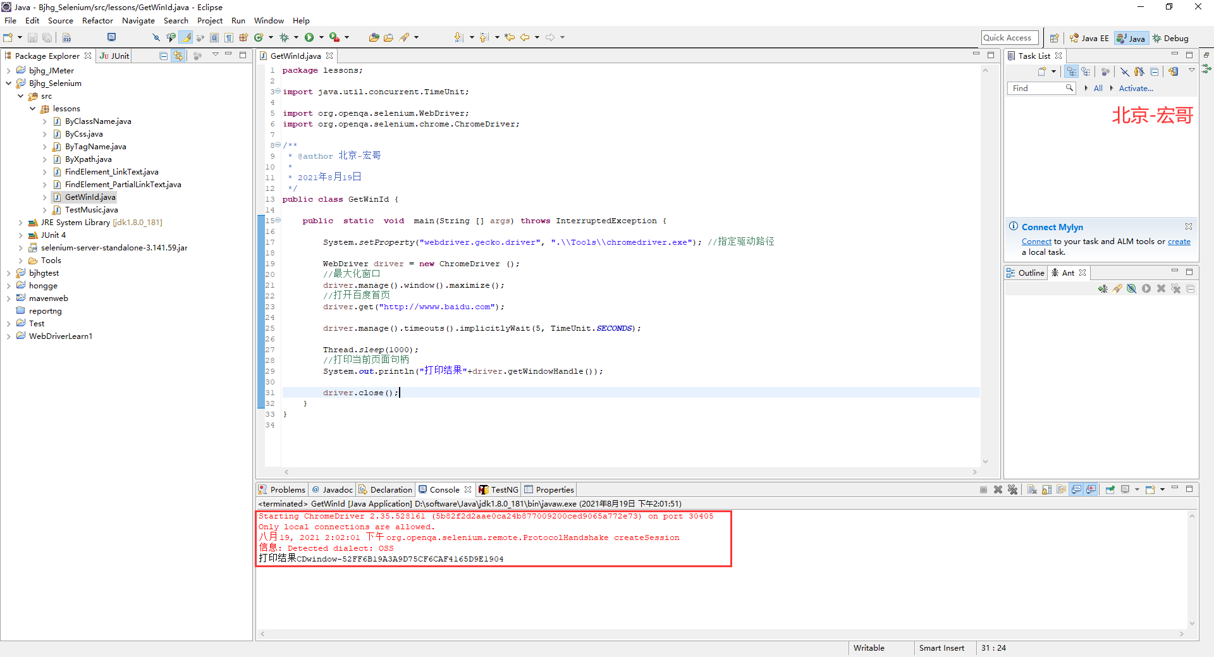Close the Connect Mylyn notification
This screenshot has height=657, width=1214.
coord(1189,226)
